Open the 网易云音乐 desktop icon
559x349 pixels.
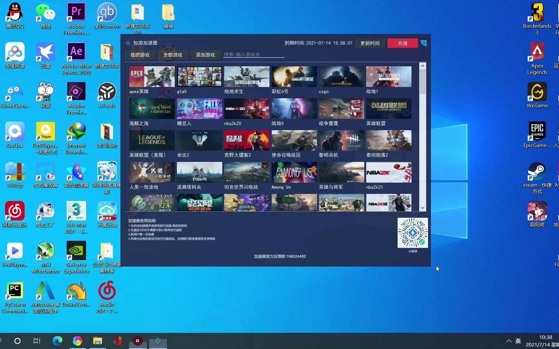click(x=15, y=214)
